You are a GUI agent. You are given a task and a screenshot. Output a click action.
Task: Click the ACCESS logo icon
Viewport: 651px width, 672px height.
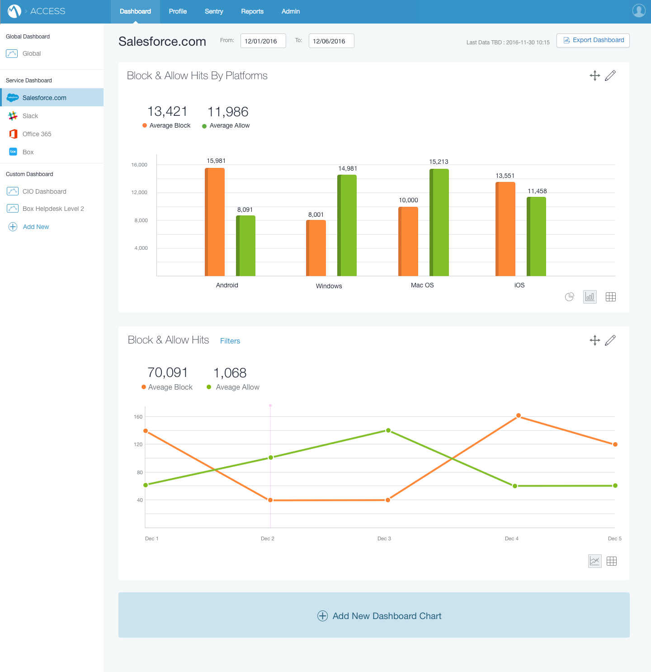point(14,11)
